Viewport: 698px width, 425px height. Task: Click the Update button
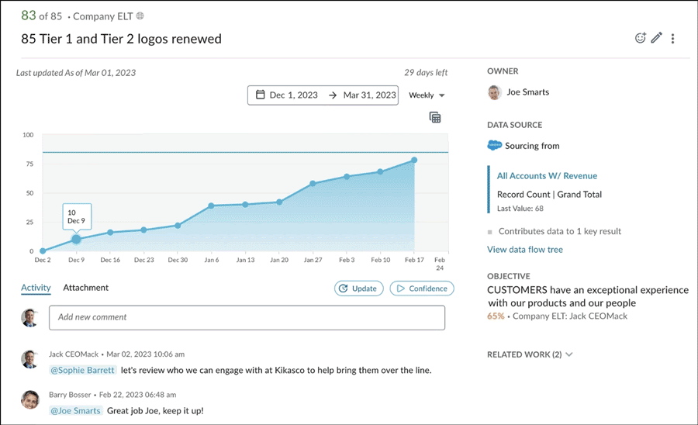(358, 289)
